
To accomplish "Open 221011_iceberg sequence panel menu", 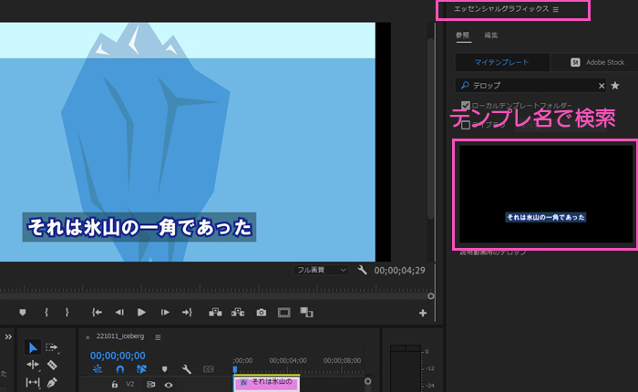I will click(x=158, y=336).
